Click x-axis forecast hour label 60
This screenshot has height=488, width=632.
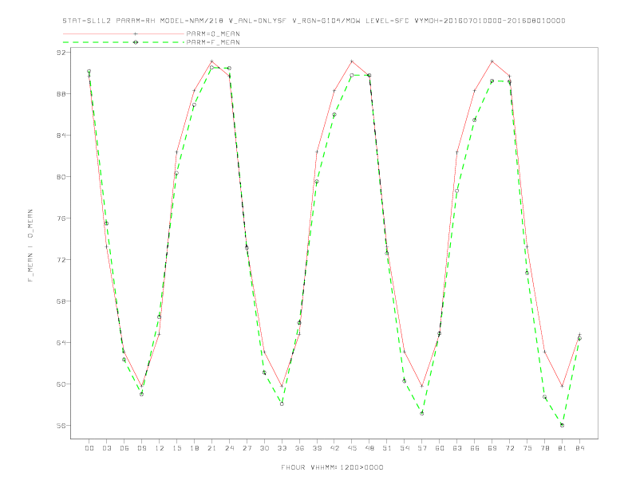[440, 448]
